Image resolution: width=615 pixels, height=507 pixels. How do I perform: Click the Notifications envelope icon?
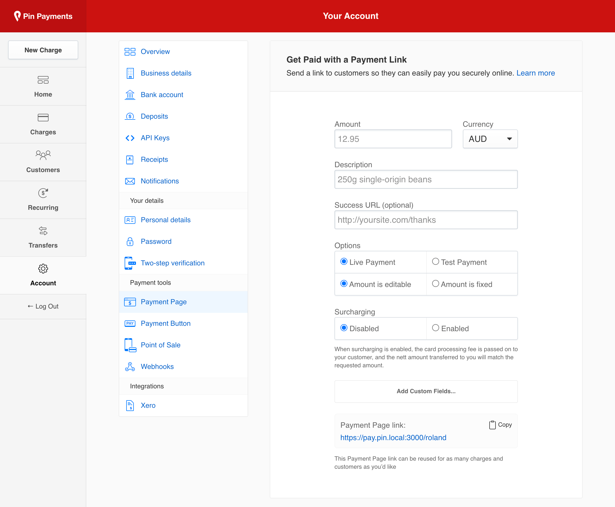tap(130, 181)
